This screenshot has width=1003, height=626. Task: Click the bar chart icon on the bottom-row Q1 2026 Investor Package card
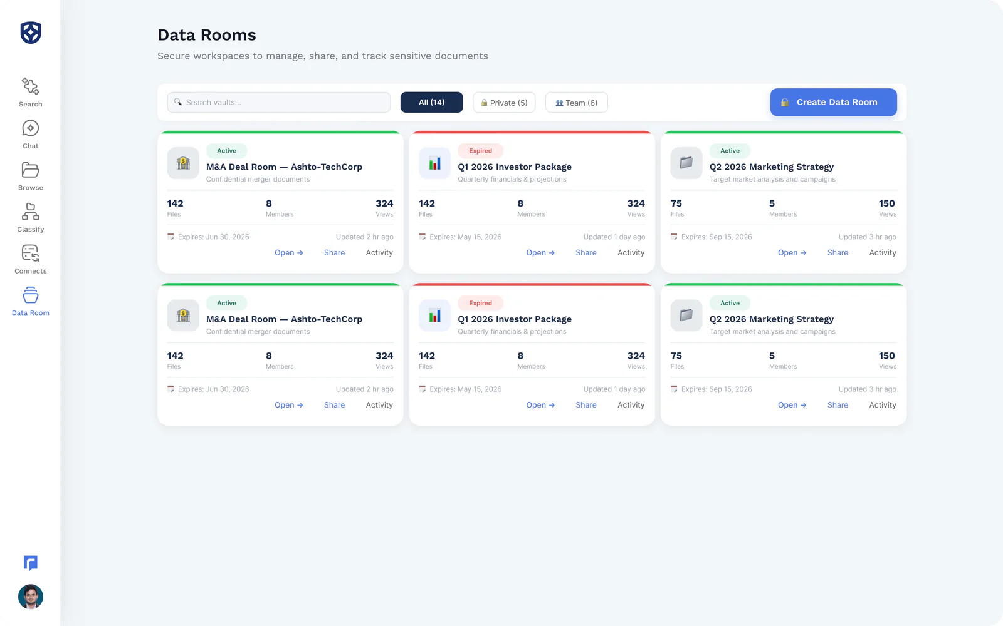(435, 316)
